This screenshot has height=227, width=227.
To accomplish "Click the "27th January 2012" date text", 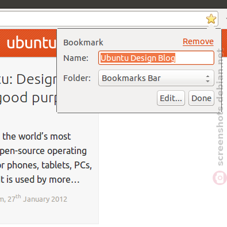I will point(37,198).
